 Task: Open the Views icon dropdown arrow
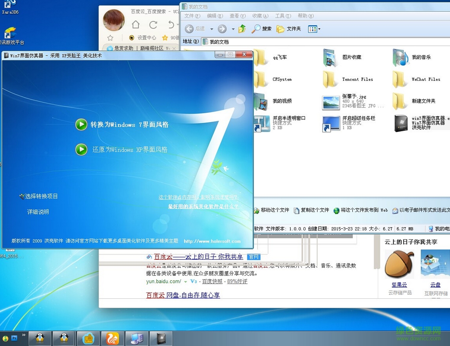319,28
